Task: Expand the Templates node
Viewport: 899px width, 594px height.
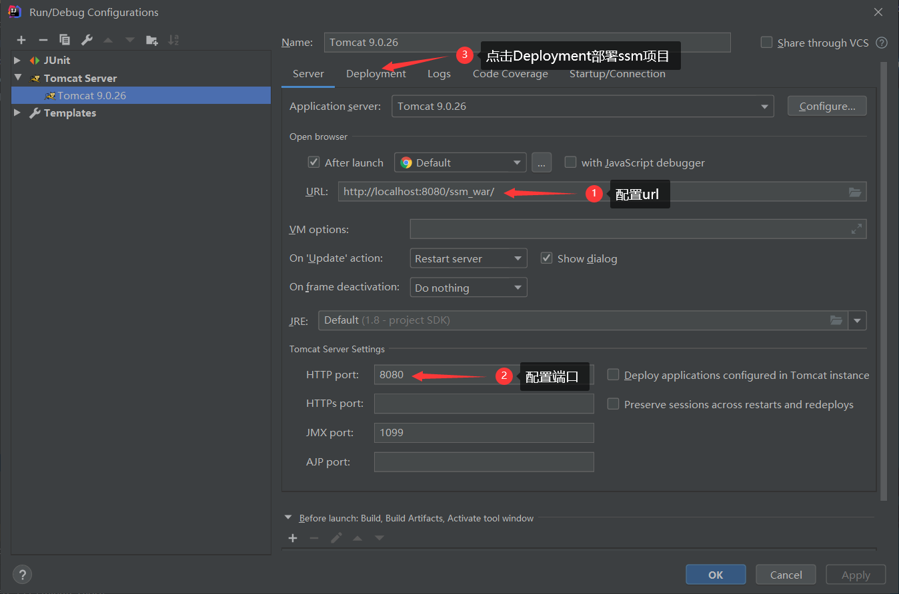Action: pyautogui.click(x=18, y=113)
